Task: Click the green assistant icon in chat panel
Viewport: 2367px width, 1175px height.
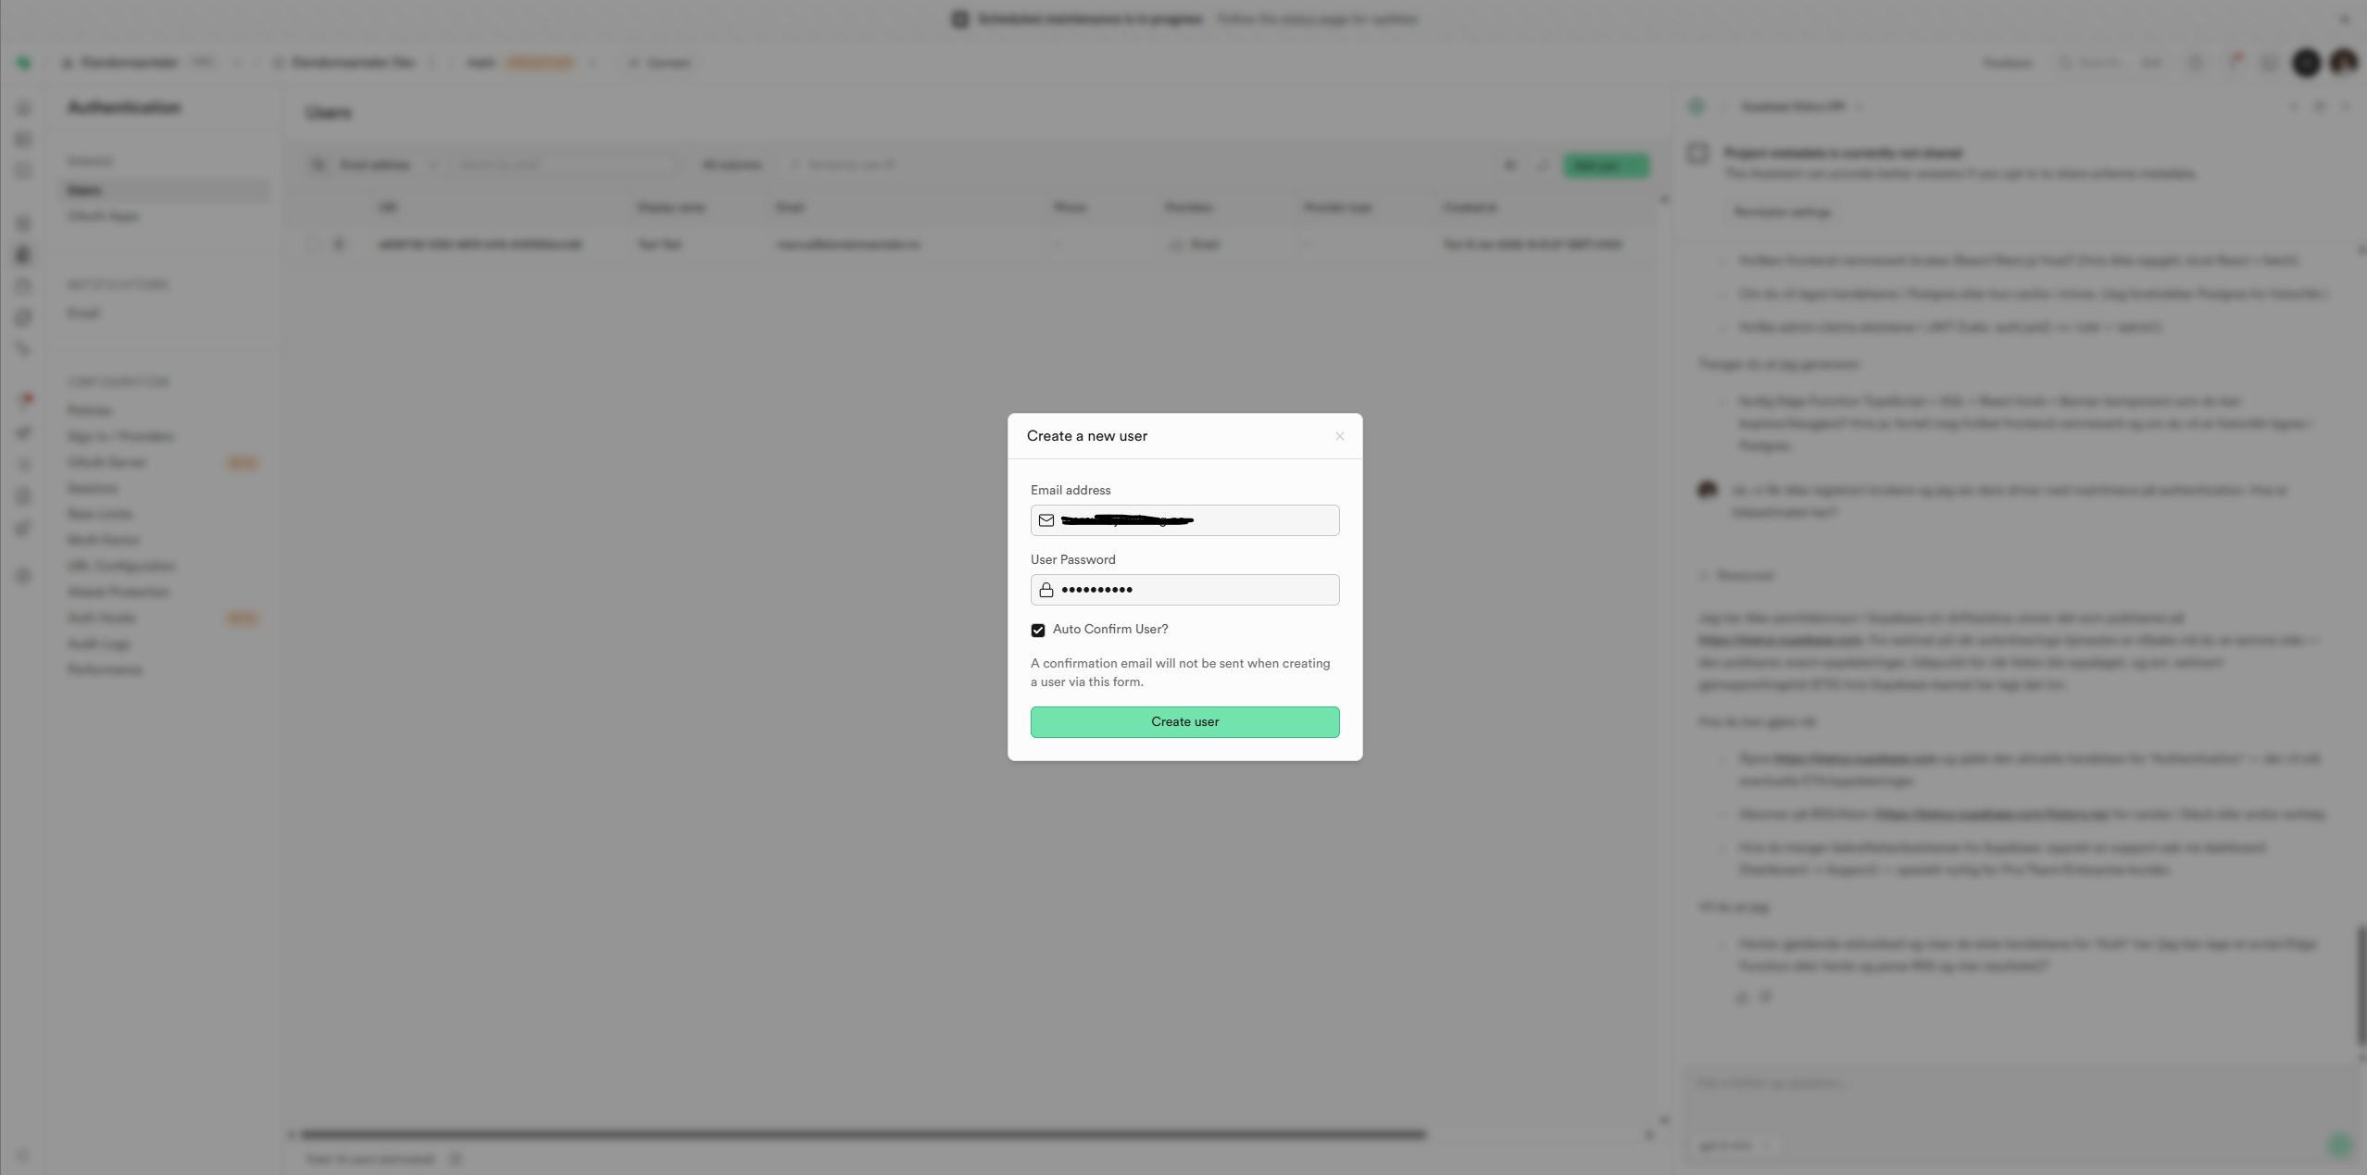Action: [x=1697, y=106]
